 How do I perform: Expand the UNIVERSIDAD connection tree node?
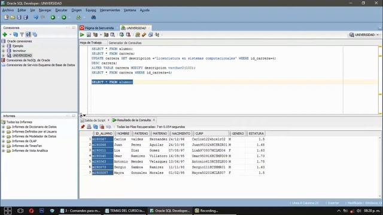[x=4, y=56]
